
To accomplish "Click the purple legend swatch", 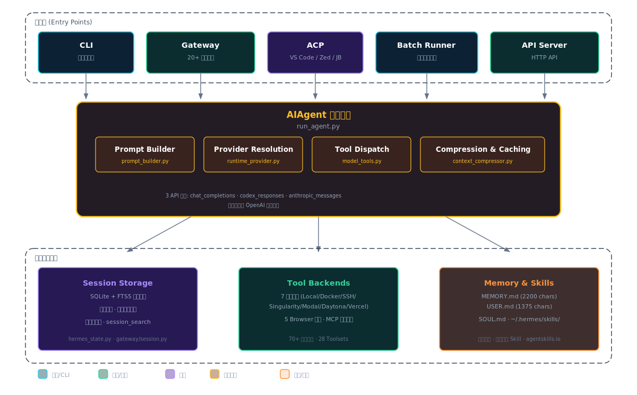I will (170, 374).
